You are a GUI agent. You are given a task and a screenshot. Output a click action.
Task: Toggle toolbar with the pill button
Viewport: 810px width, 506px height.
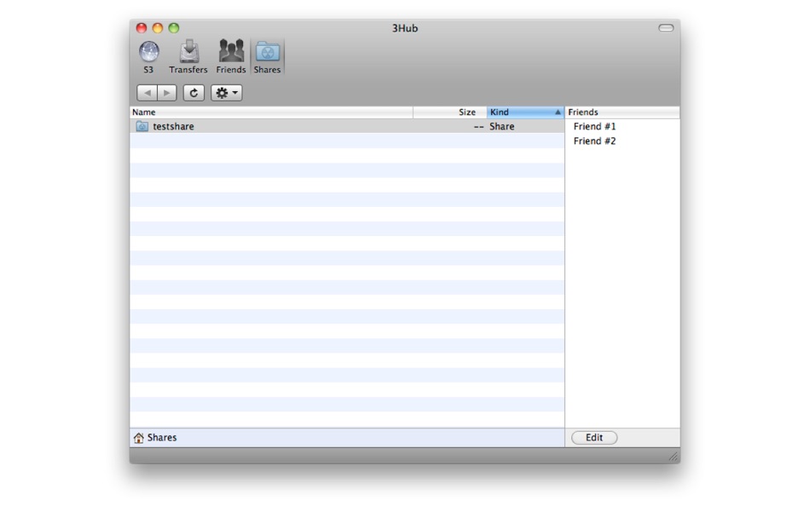[x=666, y=28]
